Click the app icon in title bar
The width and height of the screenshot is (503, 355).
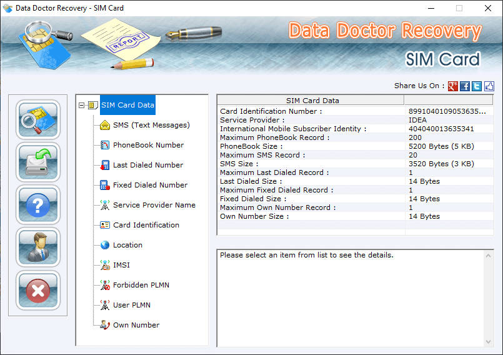7,8
